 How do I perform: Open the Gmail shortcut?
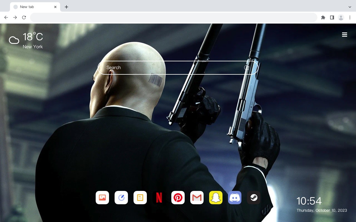click(197, 198)
